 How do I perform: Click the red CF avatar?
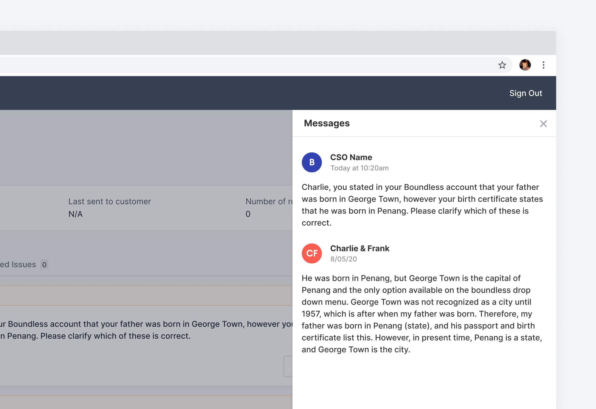coord(312,253)
